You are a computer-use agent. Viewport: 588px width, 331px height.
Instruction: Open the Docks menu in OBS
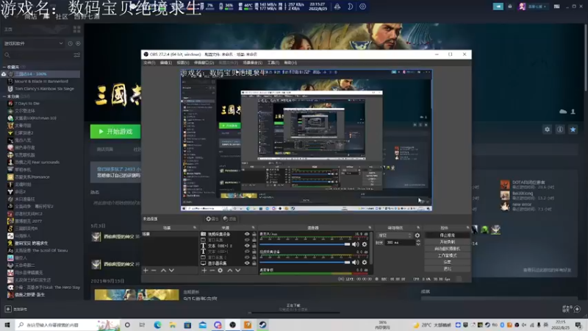click(204, 63)
